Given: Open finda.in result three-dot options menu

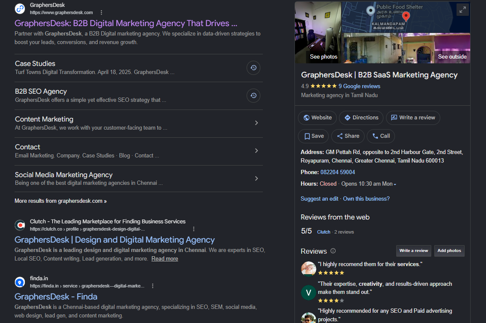Looking at the screenshot, I should pyautogui.click(x=153, y=286).
